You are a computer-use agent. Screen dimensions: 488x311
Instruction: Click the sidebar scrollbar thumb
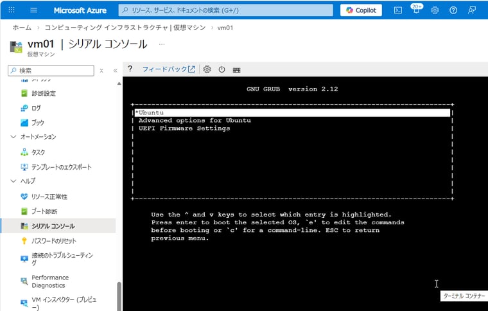click(x=119, y=296)
